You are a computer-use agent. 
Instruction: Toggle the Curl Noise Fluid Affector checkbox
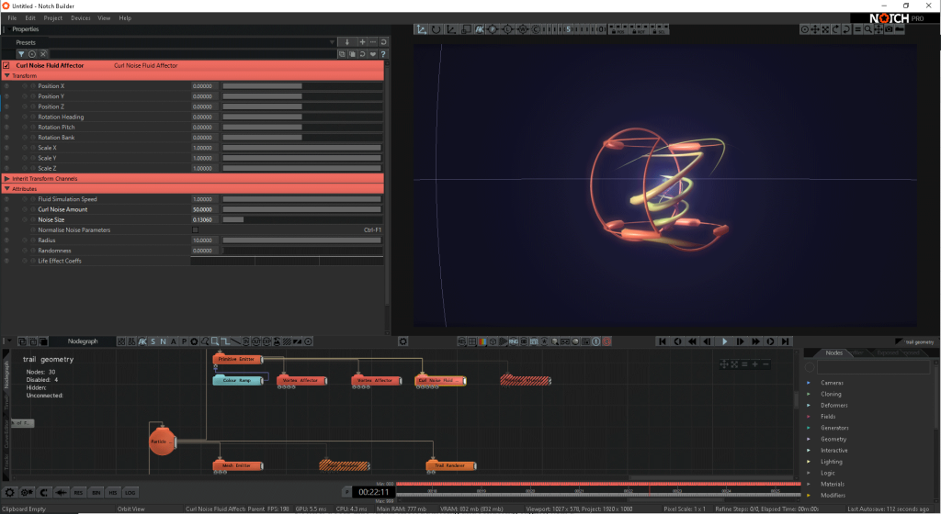click(7, 66)
